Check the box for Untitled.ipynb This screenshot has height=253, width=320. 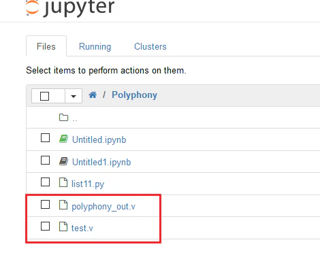[45, 138]
